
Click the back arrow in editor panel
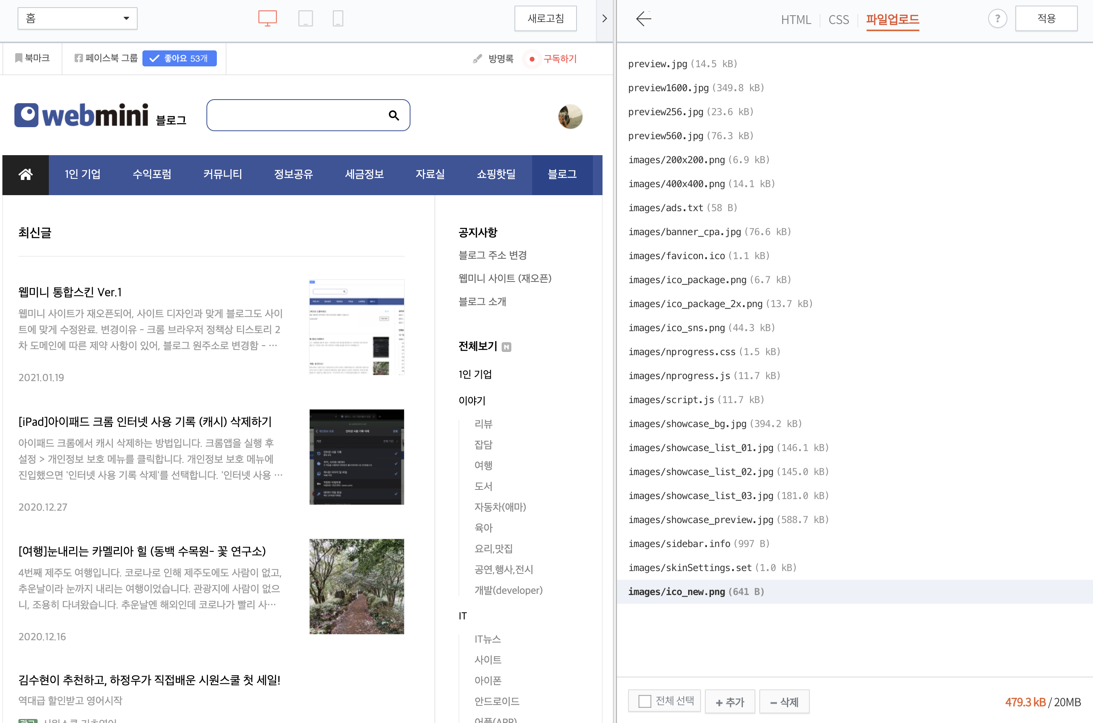pyautogui.click(x=643, y=19)
